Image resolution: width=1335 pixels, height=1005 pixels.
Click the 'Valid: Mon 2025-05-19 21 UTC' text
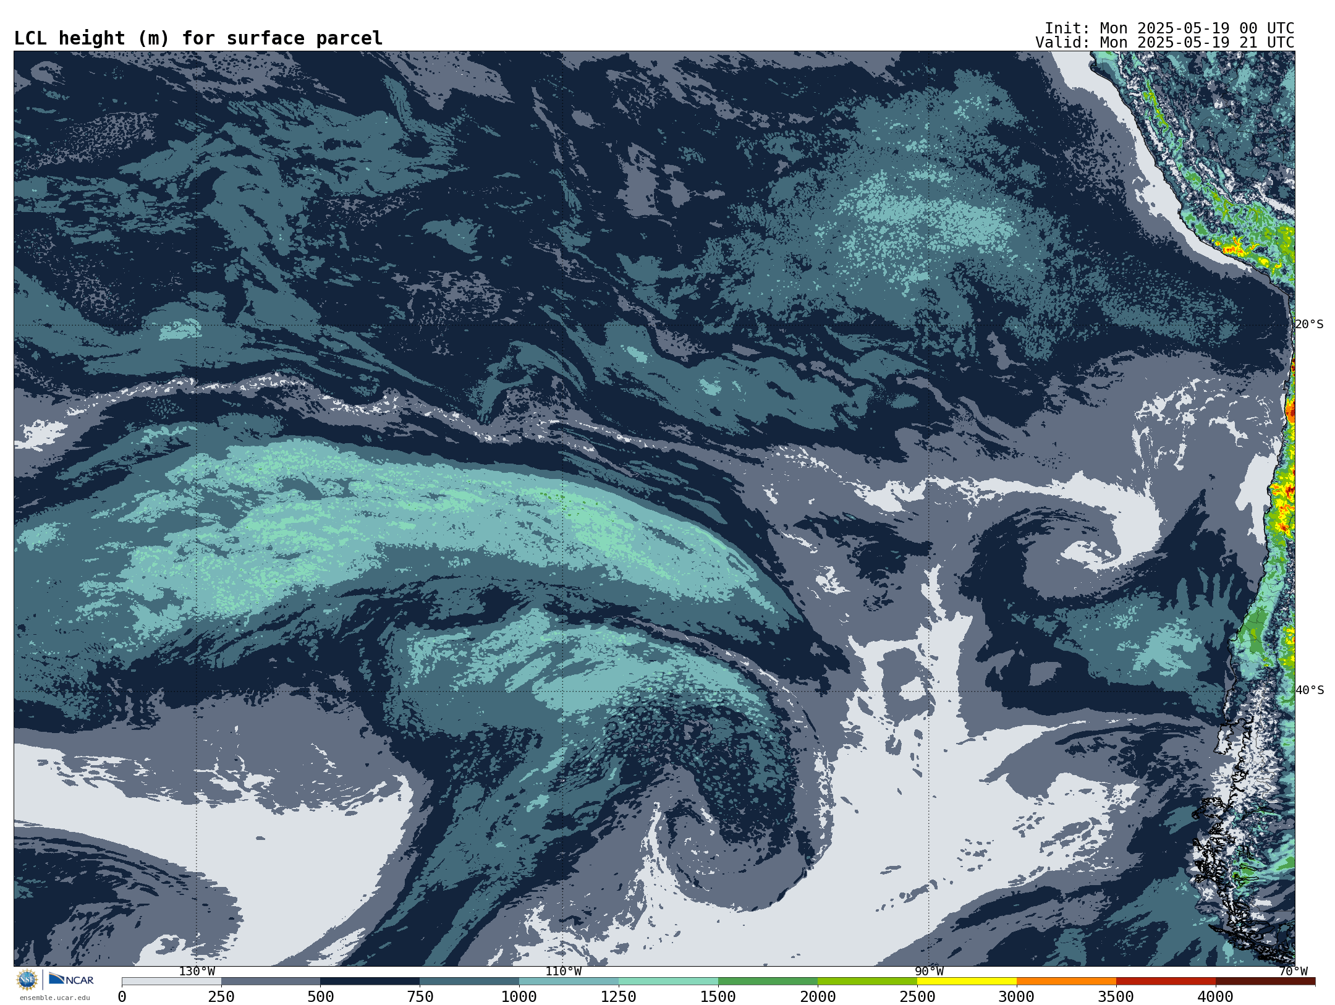tap(1165, 43)
